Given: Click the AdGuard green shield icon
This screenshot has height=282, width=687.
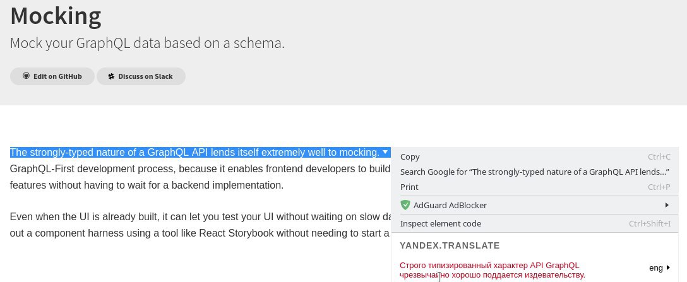Looking at the screenshot, I should (x=405, y=205).
